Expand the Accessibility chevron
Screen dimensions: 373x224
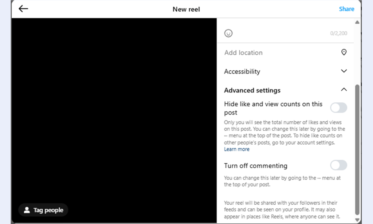click(343, 71)
